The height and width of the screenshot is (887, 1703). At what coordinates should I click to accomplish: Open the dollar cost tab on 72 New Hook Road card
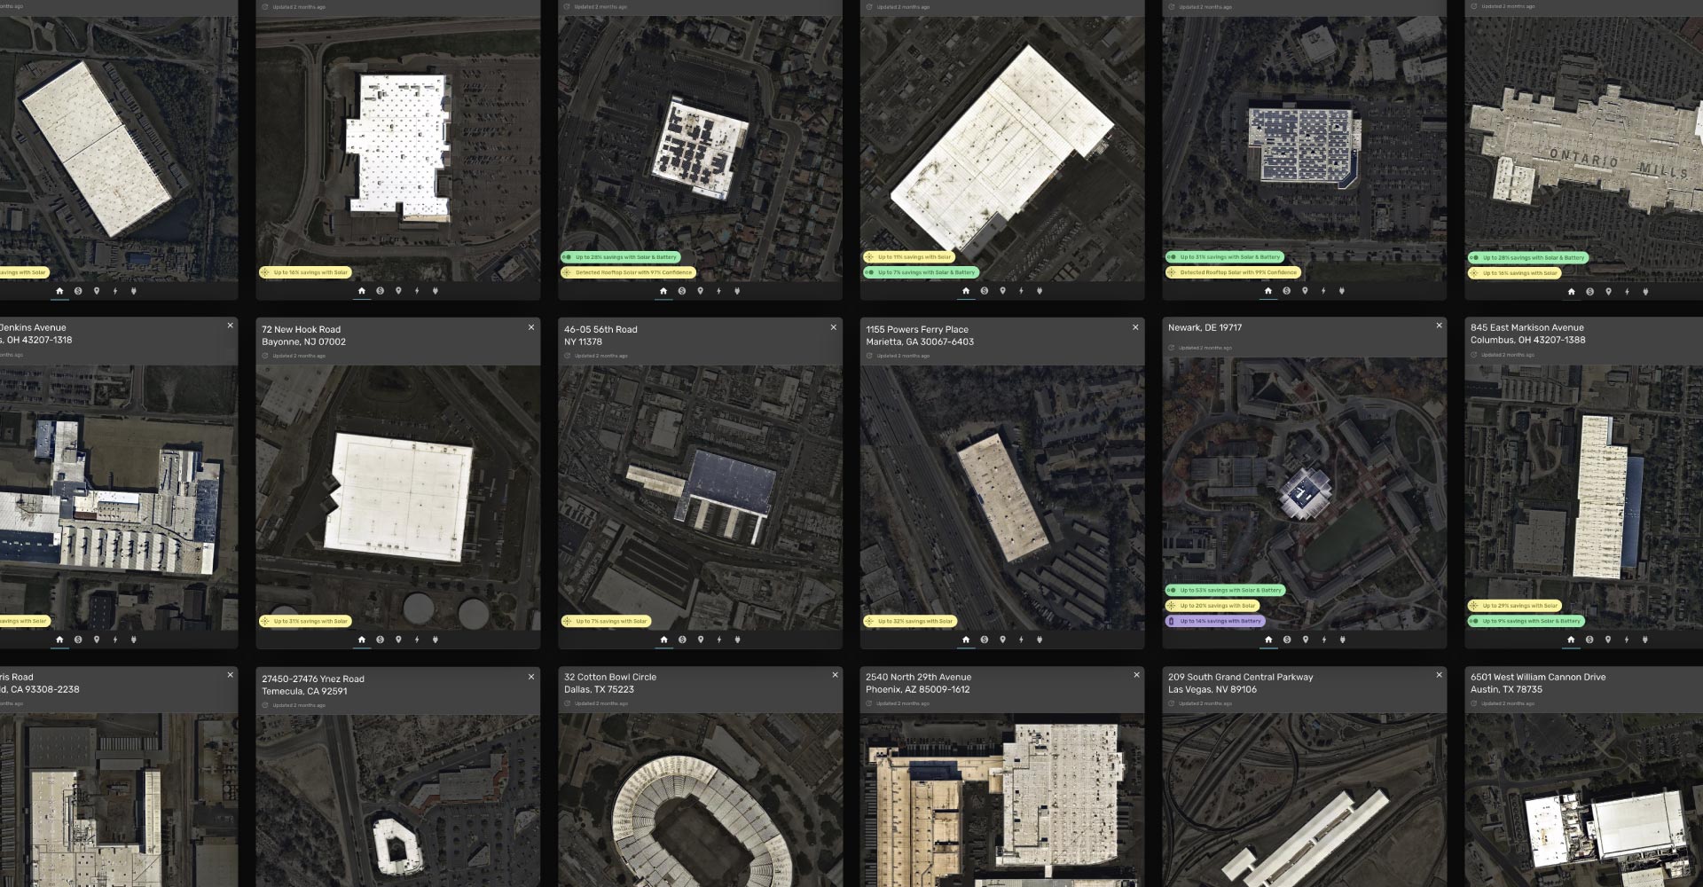[380, 640]
